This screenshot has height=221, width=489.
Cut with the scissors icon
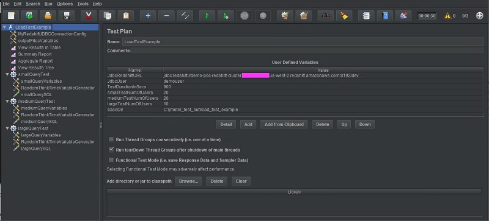click(x=89, y=16)
